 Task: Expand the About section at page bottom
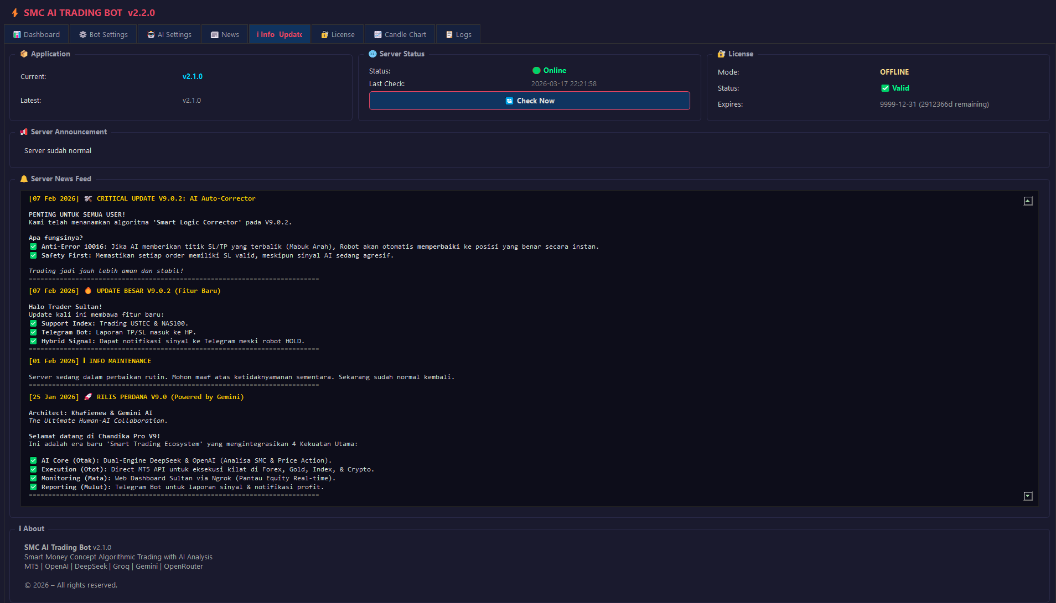coord(31,528)
